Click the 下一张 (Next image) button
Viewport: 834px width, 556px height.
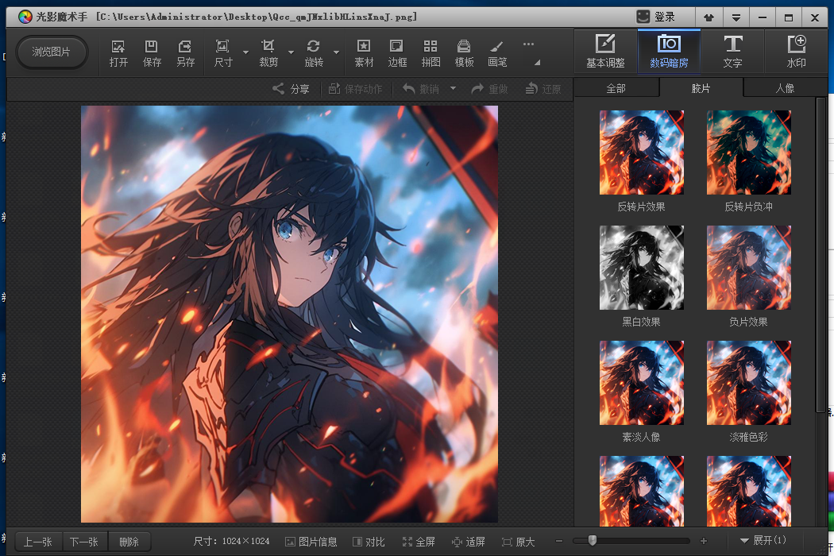tap(84, 542)
